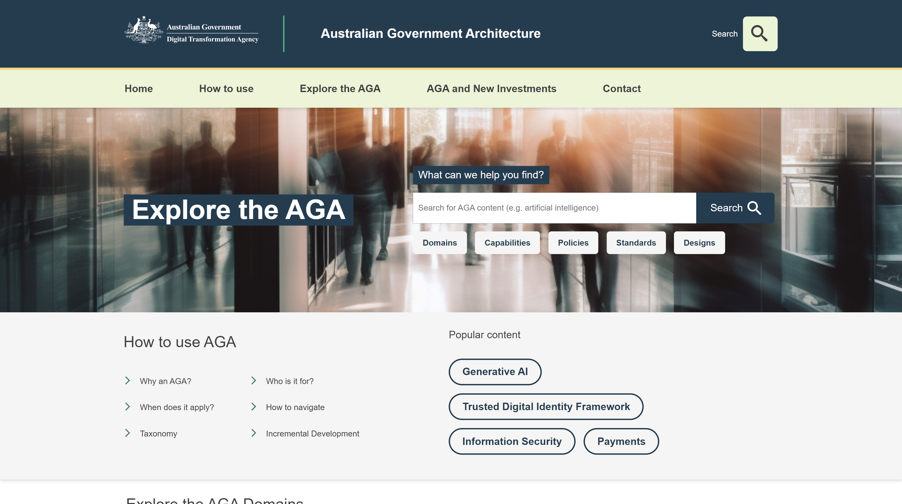Click the chevron next to Who is it for?
902x504 pixels.
pos(254,380)
